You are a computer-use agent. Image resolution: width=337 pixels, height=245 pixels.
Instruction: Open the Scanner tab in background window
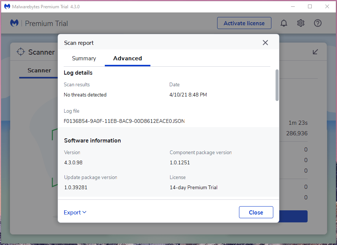coord(39,70)
